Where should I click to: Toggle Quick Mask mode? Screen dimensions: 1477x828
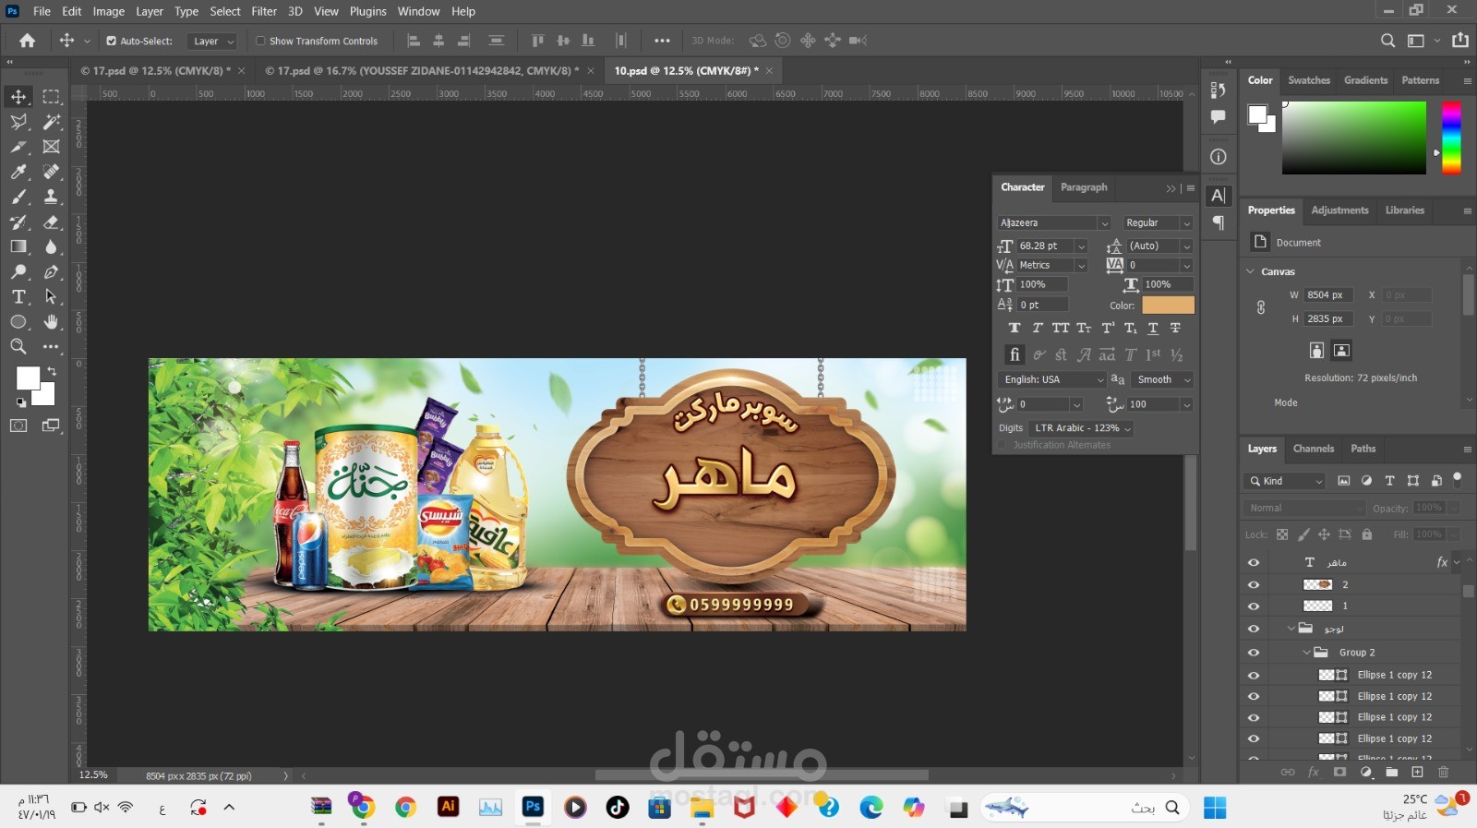pyautogui.click(x=18, y=426)
